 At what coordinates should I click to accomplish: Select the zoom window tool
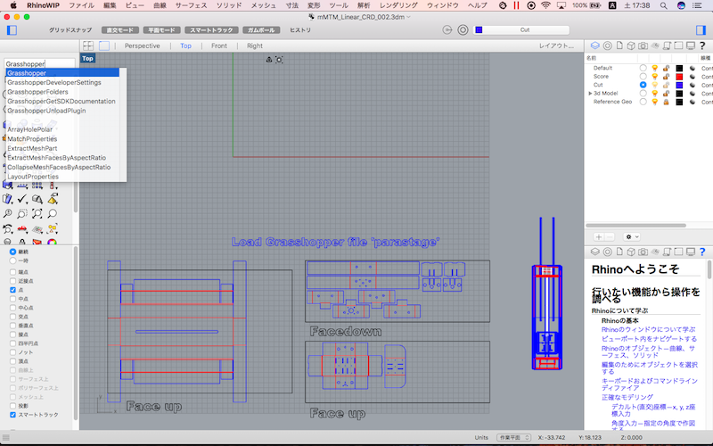point(21,213)
